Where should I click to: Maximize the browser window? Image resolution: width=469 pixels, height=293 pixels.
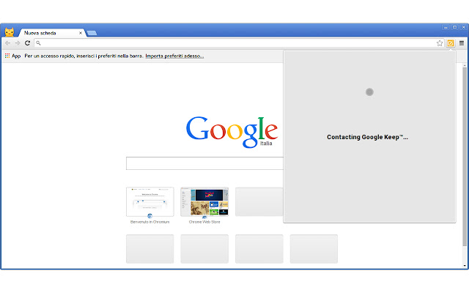click(454, 27)
